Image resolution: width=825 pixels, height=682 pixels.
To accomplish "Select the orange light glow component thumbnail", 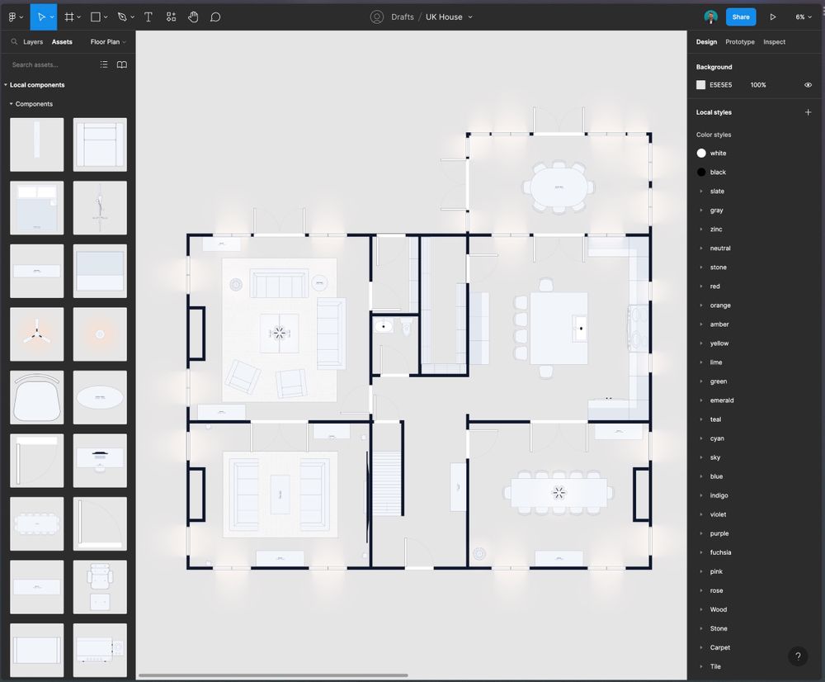I will coord(100,334).
